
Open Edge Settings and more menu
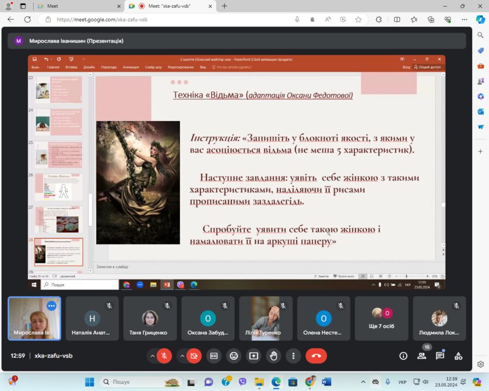click(x=465, y=20)
